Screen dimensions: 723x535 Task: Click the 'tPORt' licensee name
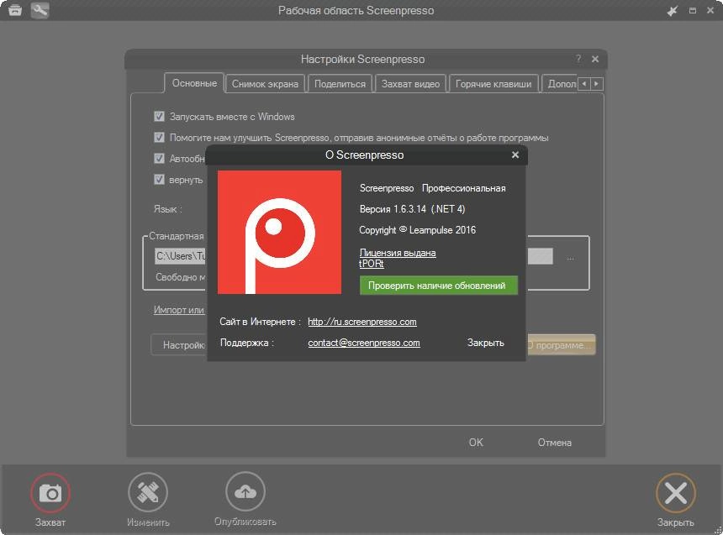click(372, 264)
